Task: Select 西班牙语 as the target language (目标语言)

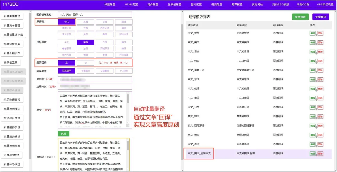Action: 105,49
